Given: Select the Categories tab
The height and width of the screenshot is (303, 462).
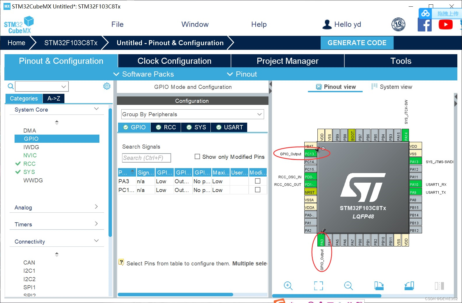Looking at the screenshot, I should click(x=24, y=98).
